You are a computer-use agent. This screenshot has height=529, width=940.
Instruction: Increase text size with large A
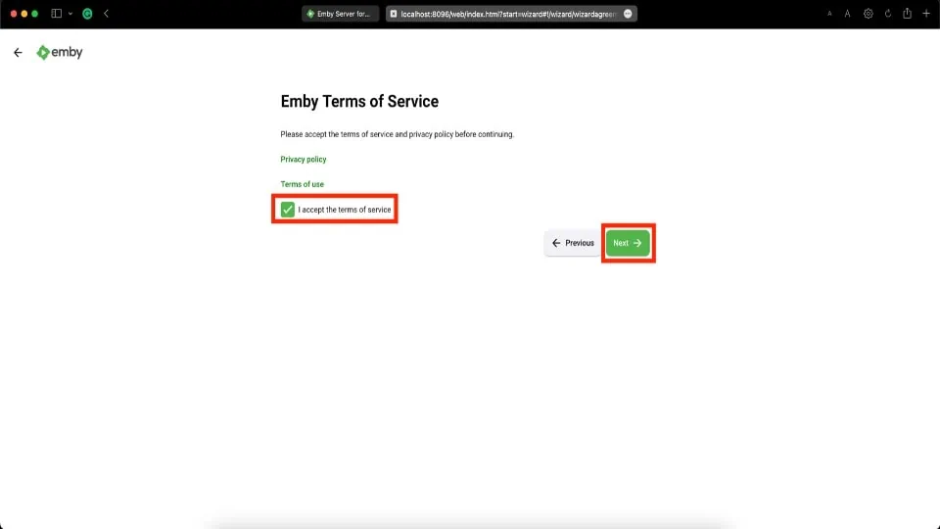(848, 14)
